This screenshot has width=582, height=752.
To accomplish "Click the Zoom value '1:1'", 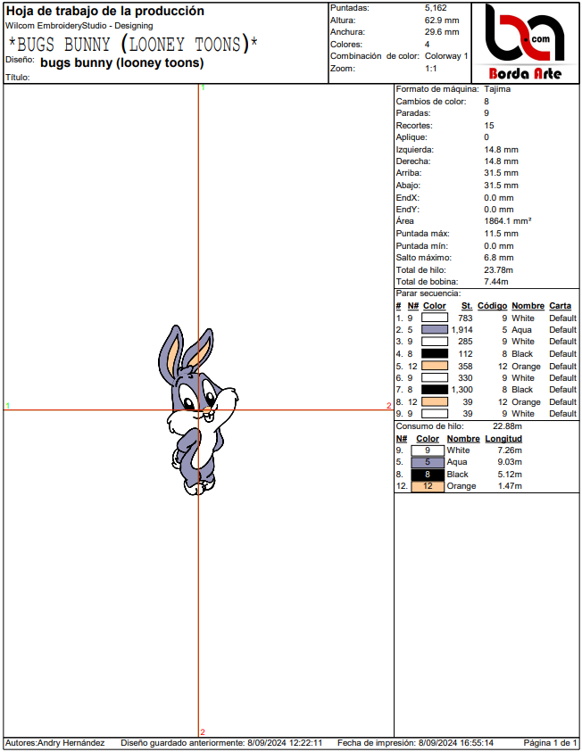I will (431, 69).
